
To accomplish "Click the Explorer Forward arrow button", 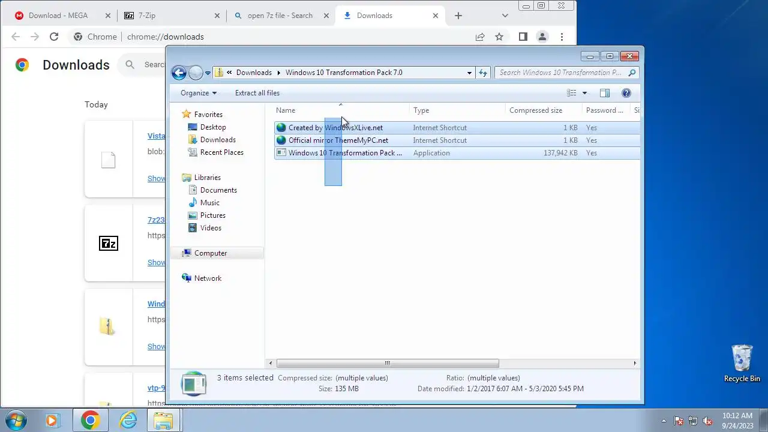I will point(196,73).
